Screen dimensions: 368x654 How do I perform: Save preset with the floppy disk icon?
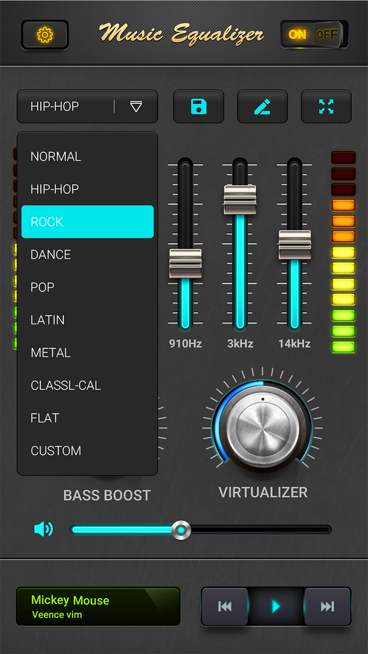199,107
